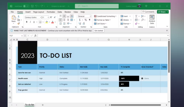Click the horizontal scrollbar thumb
The image size is (184, 107).
click(x=136, y=105)
